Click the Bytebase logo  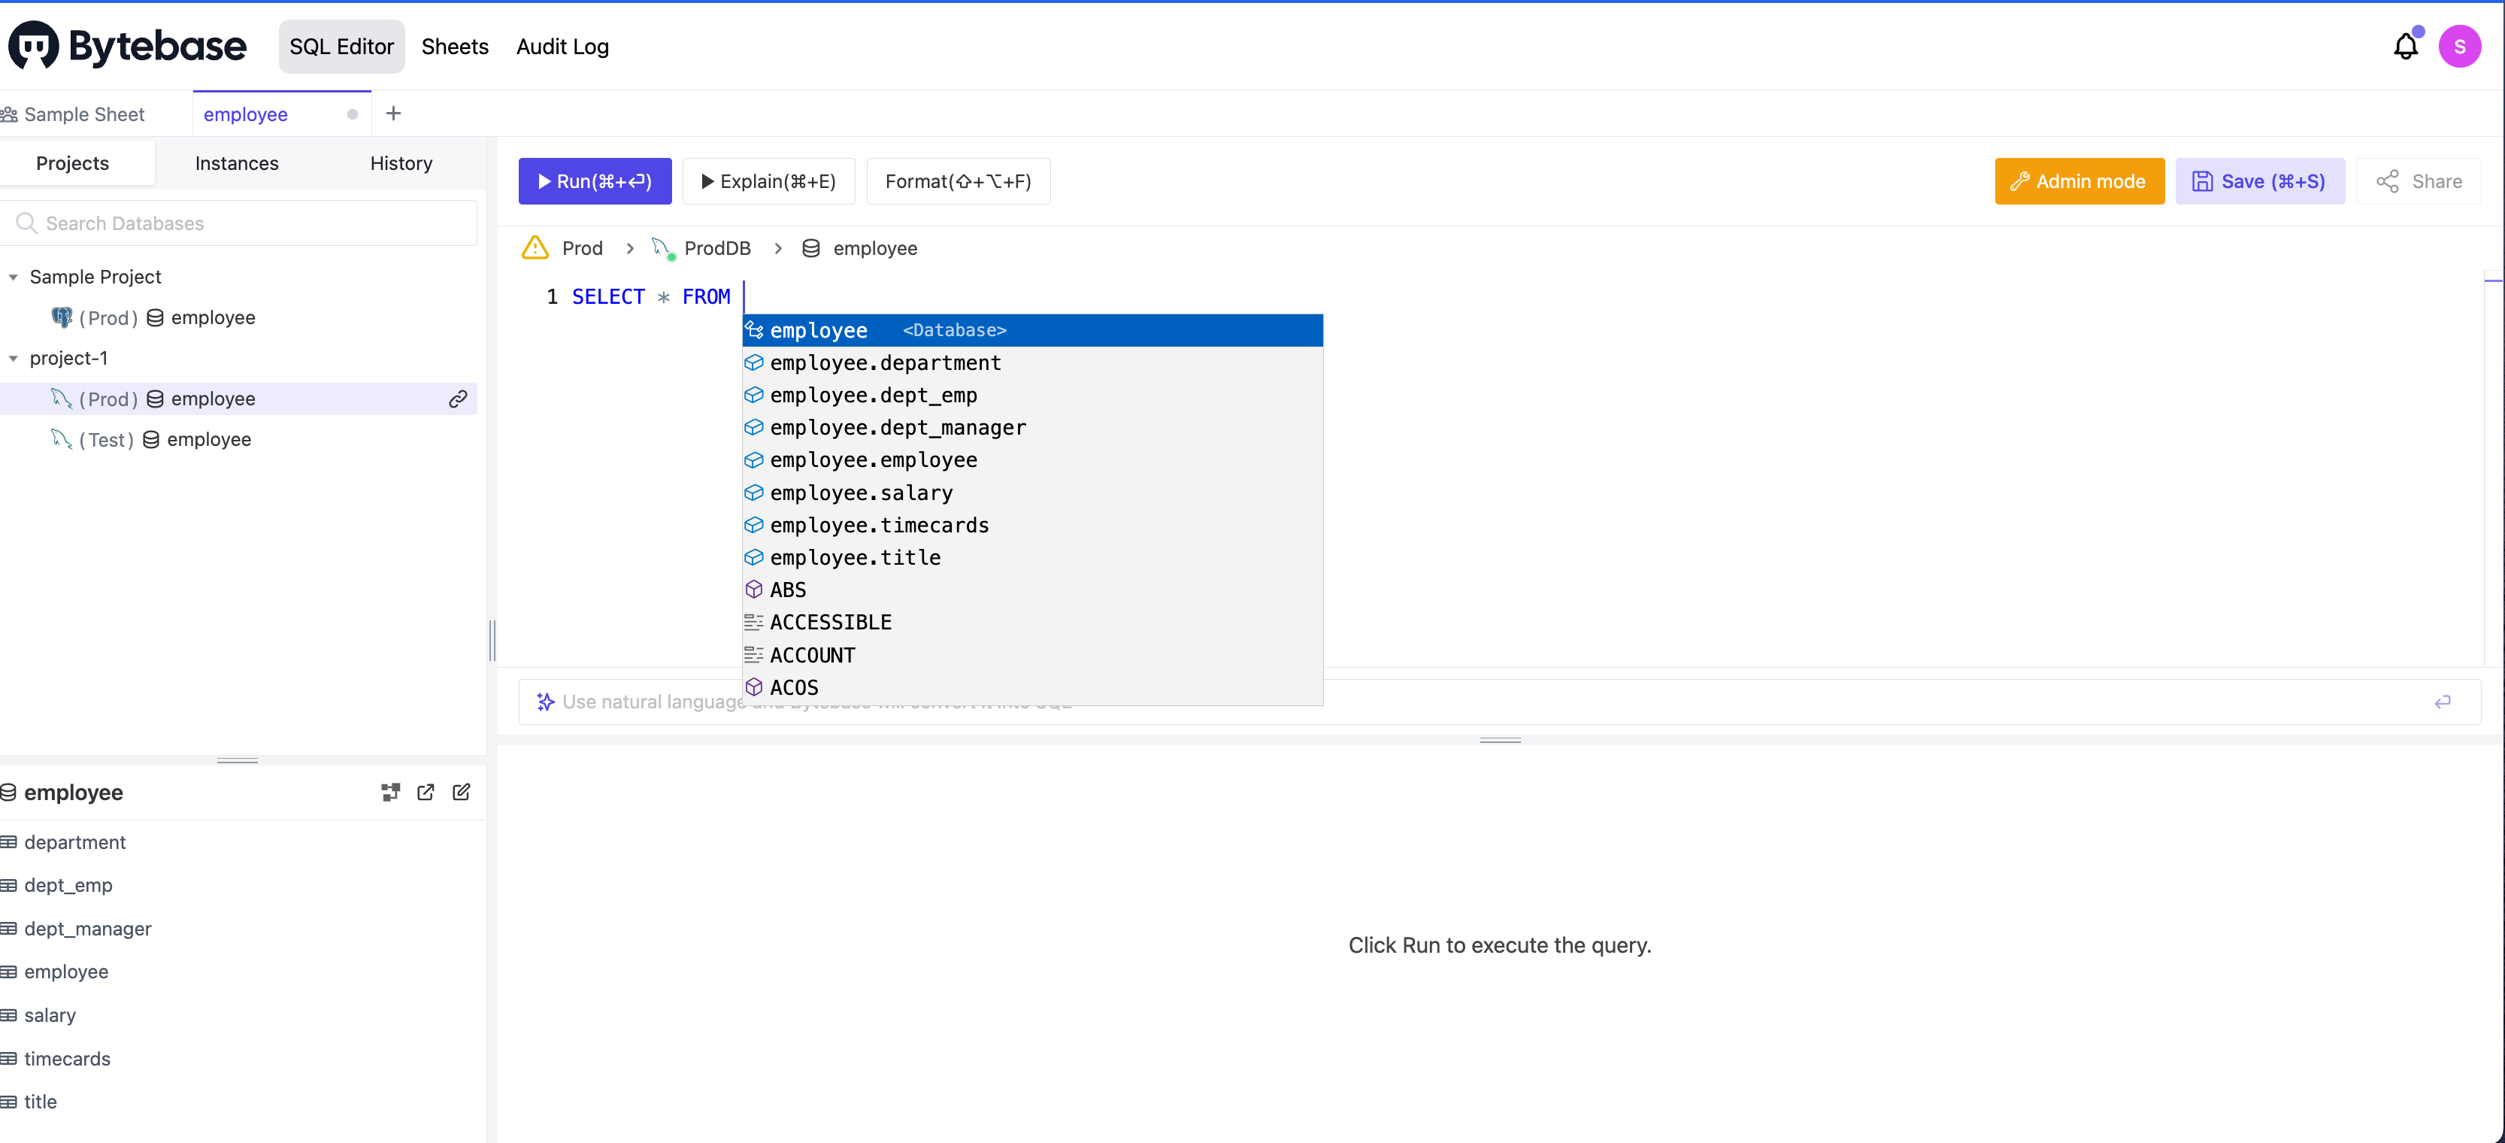[x=127, y=46]
